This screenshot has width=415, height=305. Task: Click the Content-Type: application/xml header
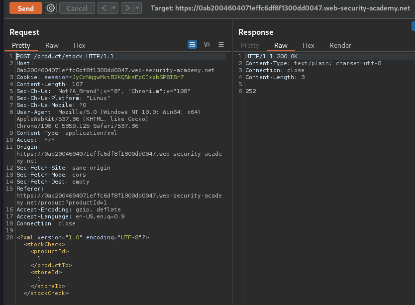pos(67,133)
